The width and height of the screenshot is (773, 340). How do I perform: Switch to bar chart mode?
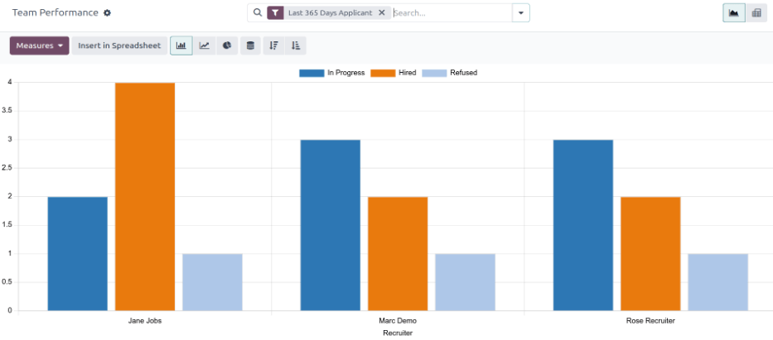[181, 45]
